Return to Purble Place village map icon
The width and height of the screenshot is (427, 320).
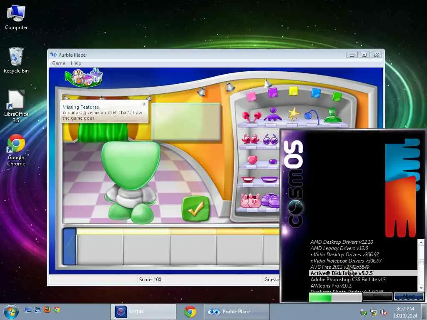(84, 77)
